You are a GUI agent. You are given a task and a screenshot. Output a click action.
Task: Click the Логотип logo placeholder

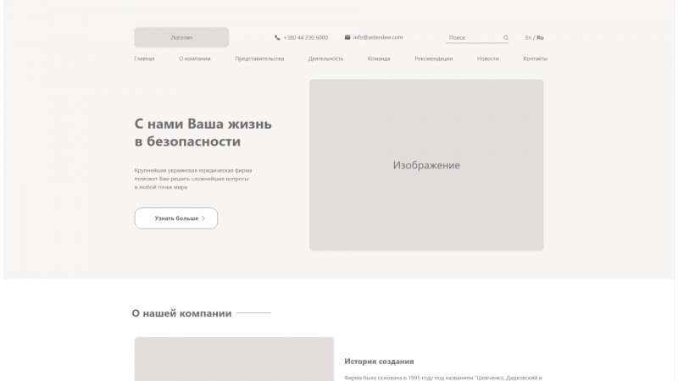[181, 37]
